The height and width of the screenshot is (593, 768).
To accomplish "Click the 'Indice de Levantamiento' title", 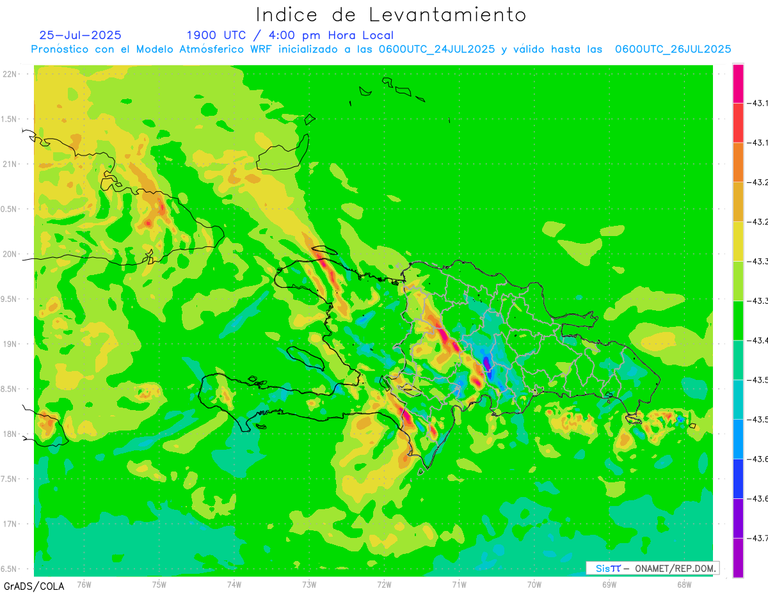I will click(391, 15).
